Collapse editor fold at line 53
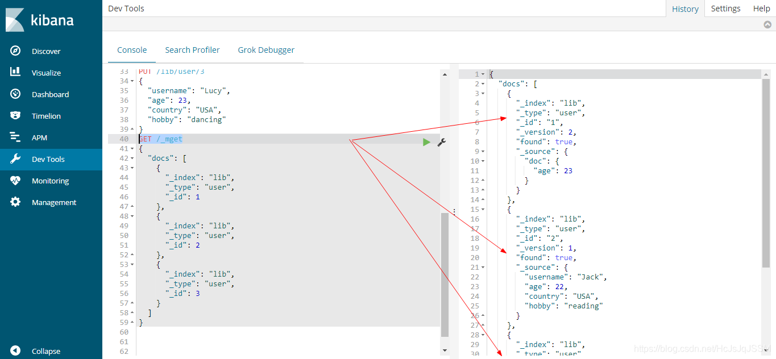This screenshot has height=359, width=776. [133, 265]
